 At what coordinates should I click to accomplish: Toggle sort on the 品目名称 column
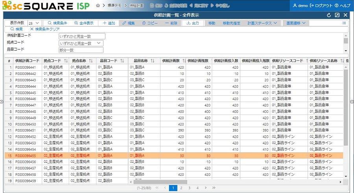152,61
